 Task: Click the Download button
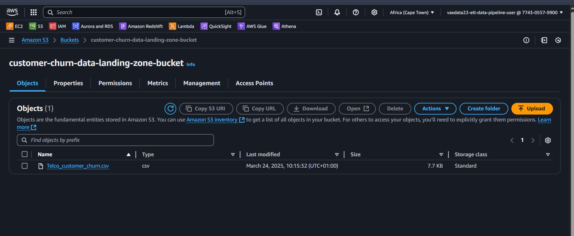click(x=311, y=109)
